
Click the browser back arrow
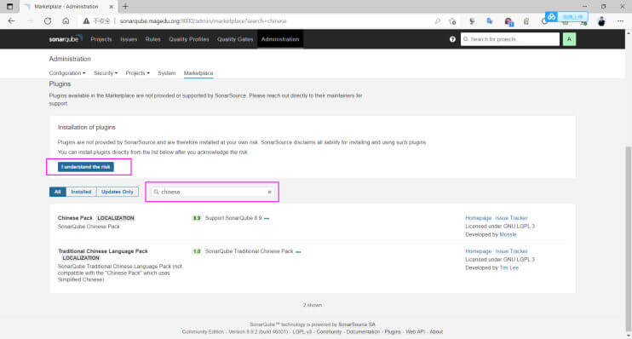coord(11,21)
